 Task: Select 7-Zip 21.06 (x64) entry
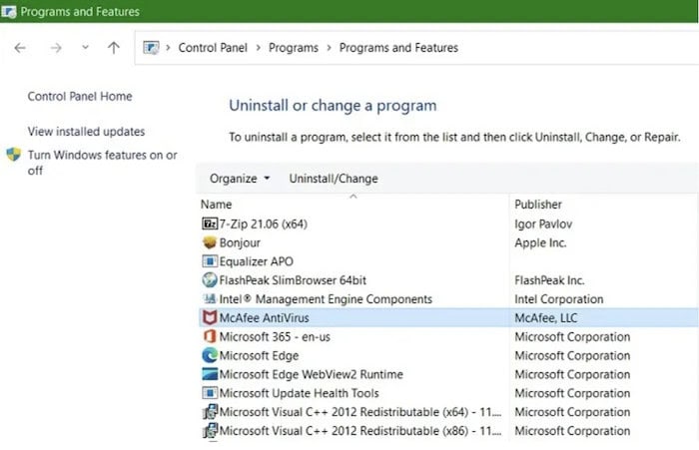263,224
